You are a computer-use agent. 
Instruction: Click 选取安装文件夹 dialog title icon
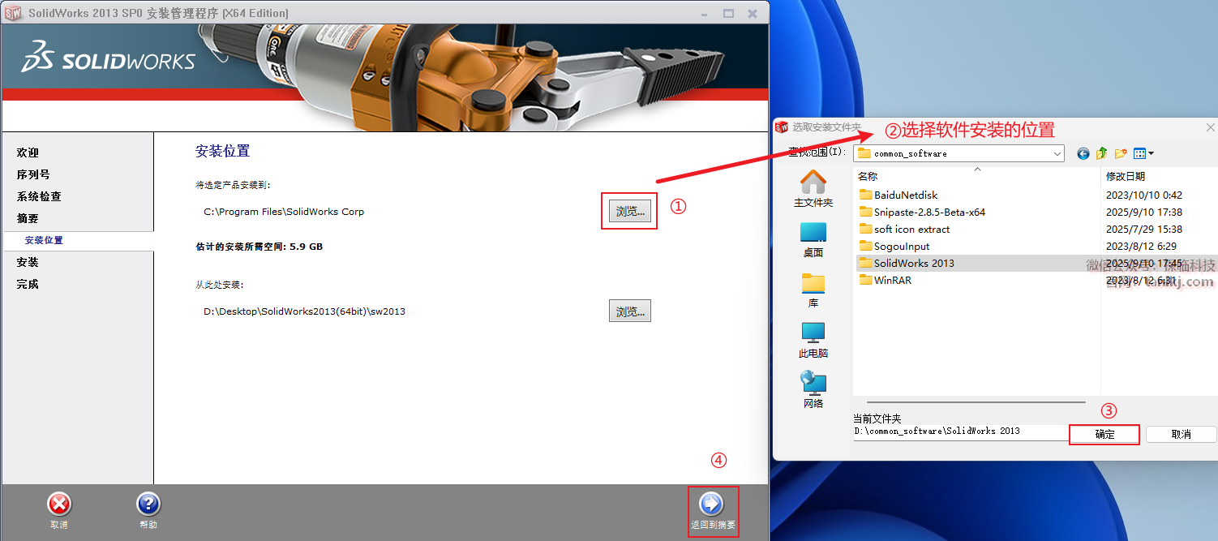coord(782,127)
